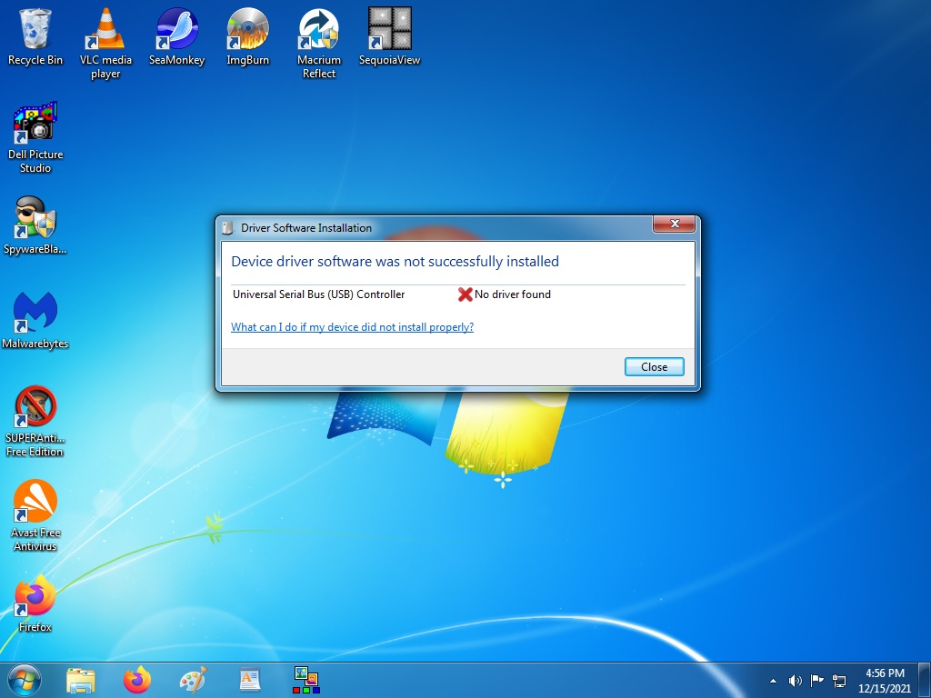Click the 'Universal Serial Bus (USB) Controller' text
931x698 pixels.
[x=319, y=294]
